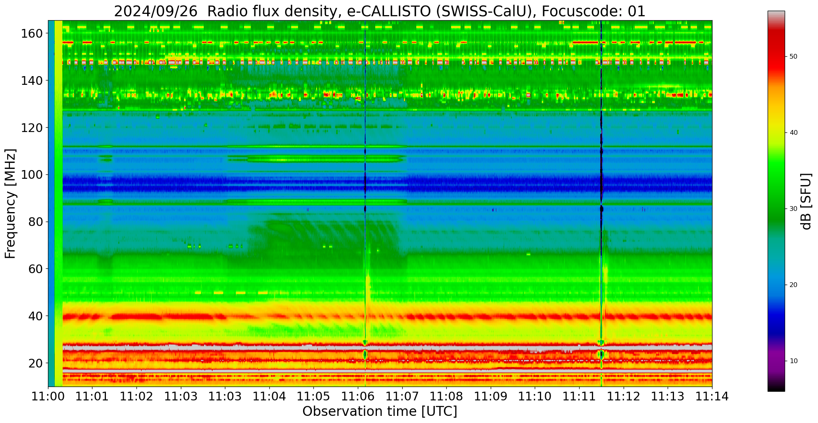Viewport: 818px width, 423px height.
Task: Click the 100 frequency tick label
Action: click(x=32, y=174)
